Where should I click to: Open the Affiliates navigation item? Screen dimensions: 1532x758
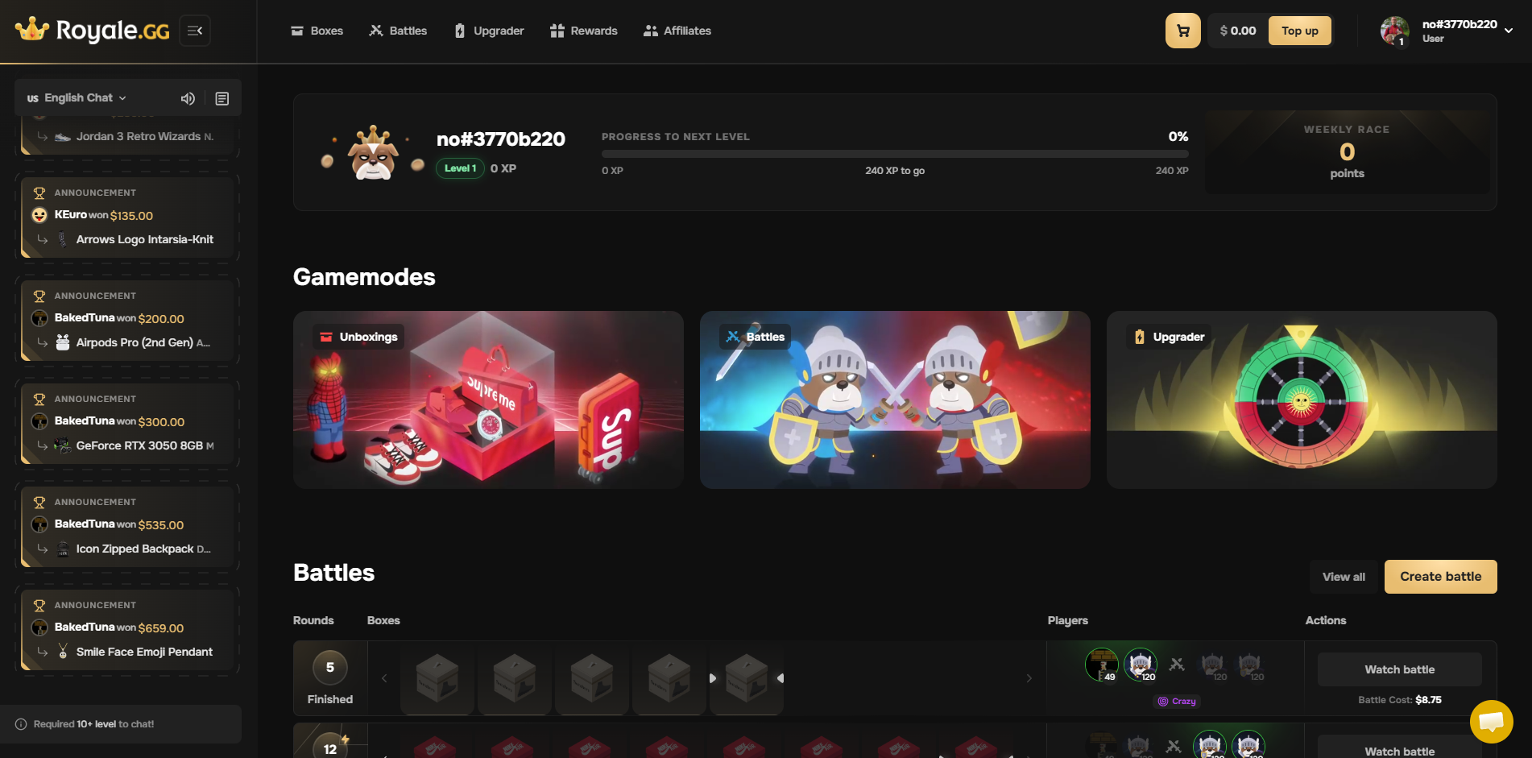[x=677, y=31]
